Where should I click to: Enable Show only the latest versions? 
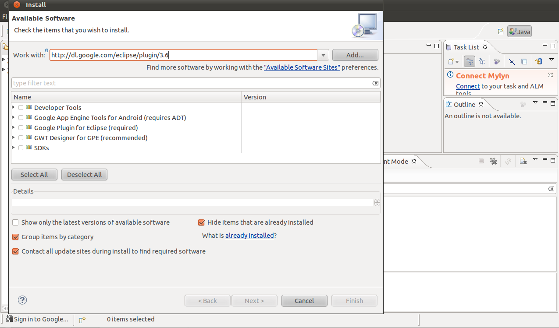16,222
